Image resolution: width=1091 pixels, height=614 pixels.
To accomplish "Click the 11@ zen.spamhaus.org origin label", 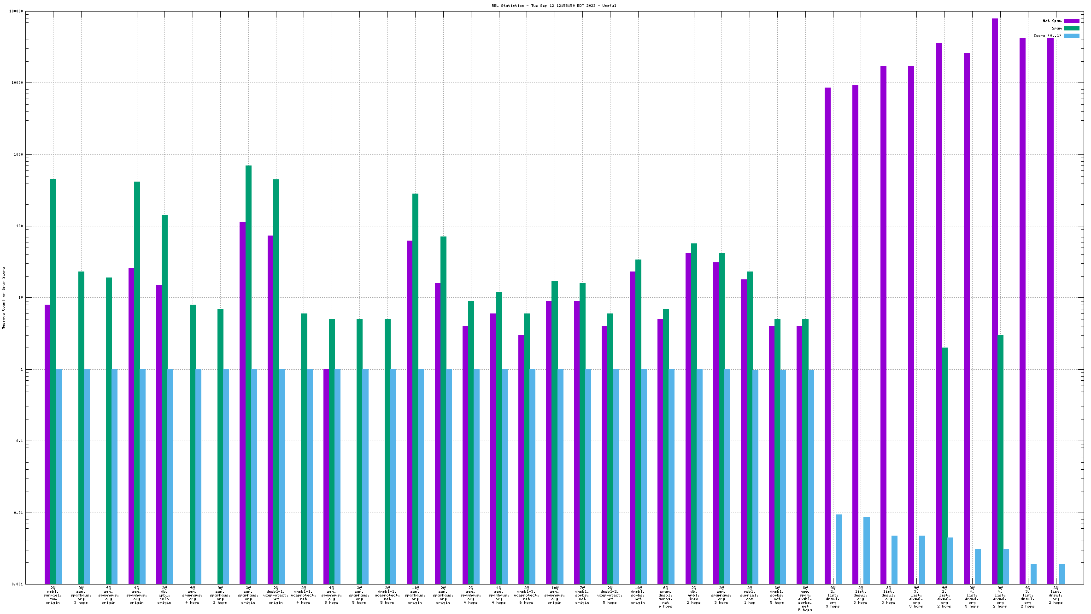I will 415,595.
